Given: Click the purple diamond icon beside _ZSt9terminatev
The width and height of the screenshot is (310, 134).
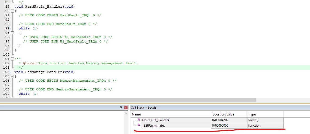Looking at the screenshot, I should tap(139, 125).
